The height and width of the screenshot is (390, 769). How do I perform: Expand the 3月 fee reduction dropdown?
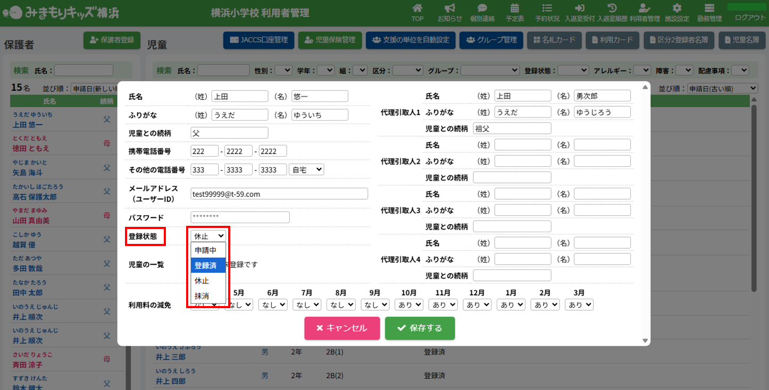click(x=579, y=305)
